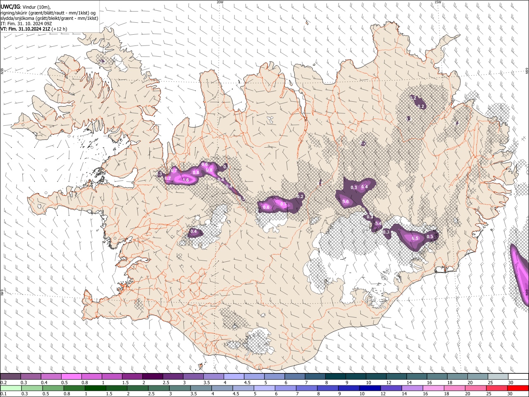Pick the bright magenta swatch between 0.5 and 0.8
The height and width of the screenshot is (397, 529).
tap(71, 377)
